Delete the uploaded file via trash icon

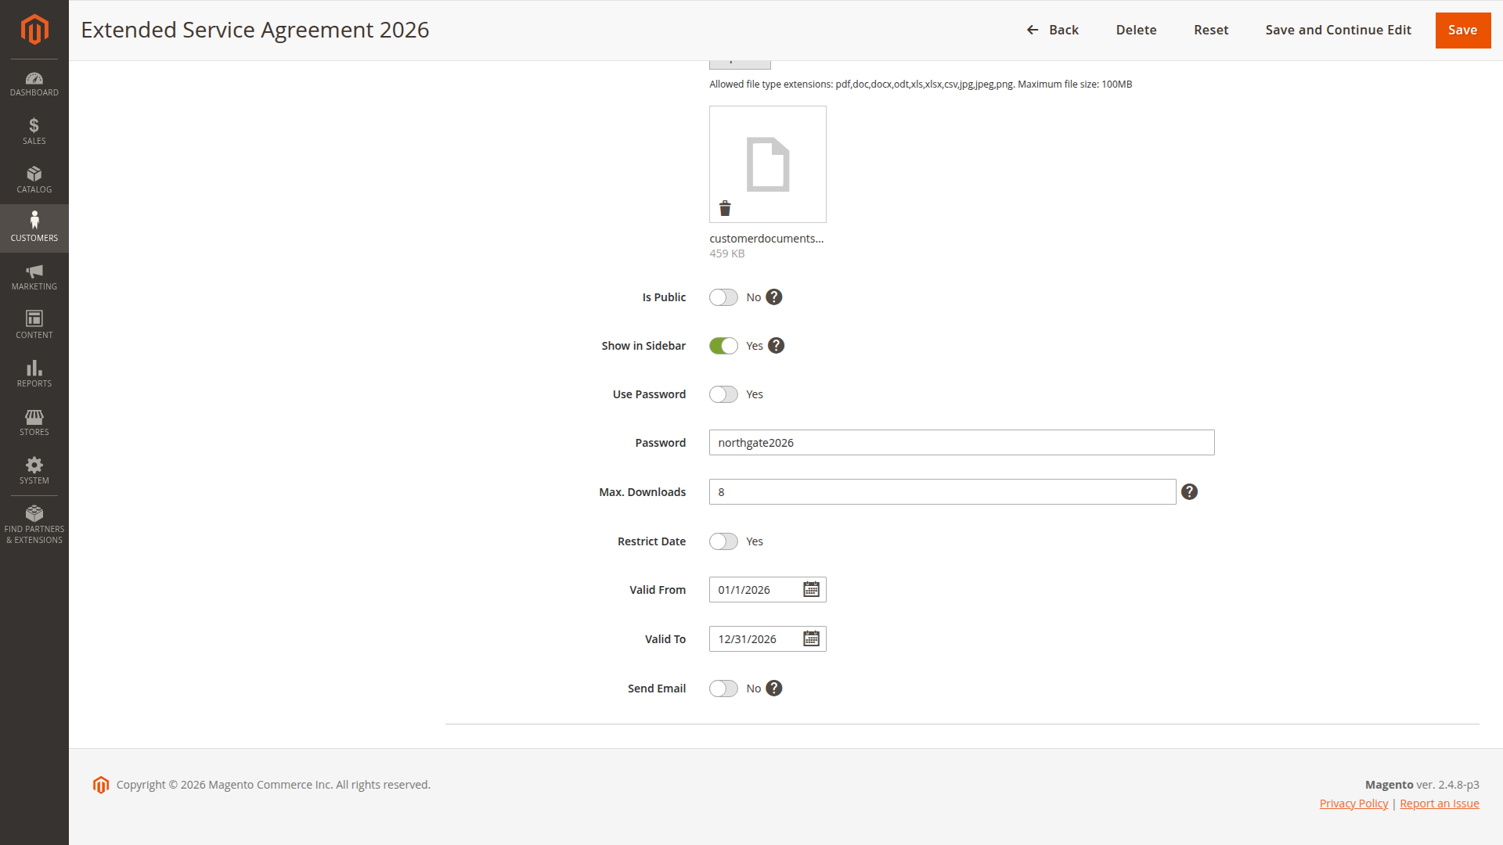pyautogui.click(x=725, y=209)
